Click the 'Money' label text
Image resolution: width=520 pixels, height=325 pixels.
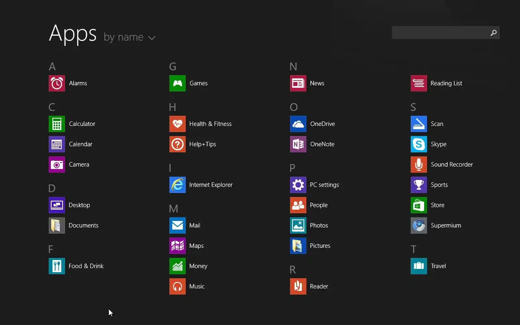click(198, 266)
